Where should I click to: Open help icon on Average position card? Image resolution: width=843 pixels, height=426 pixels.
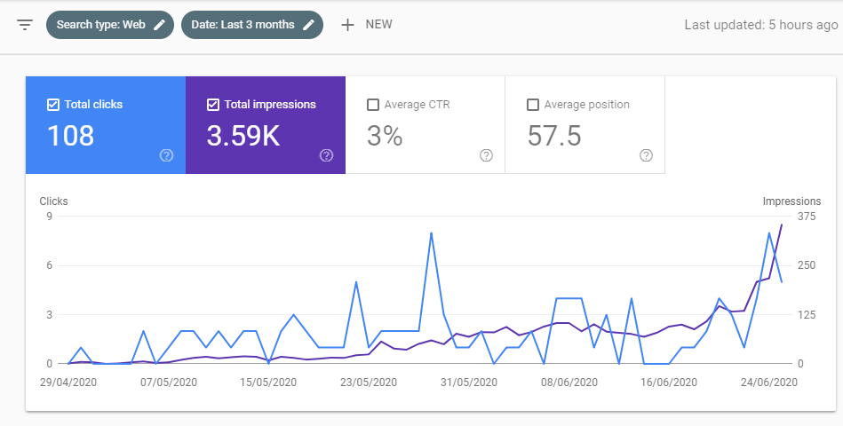pyautogui.click(x=646, y=155)
